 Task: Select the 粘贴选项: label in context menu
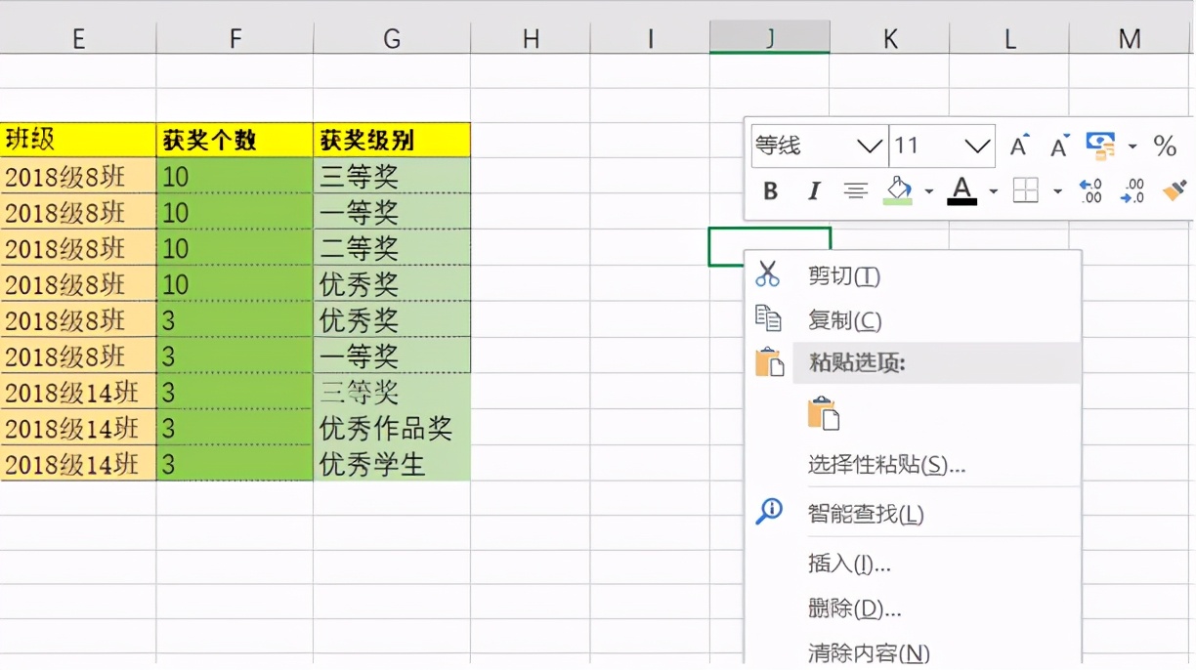pos(858,363)
